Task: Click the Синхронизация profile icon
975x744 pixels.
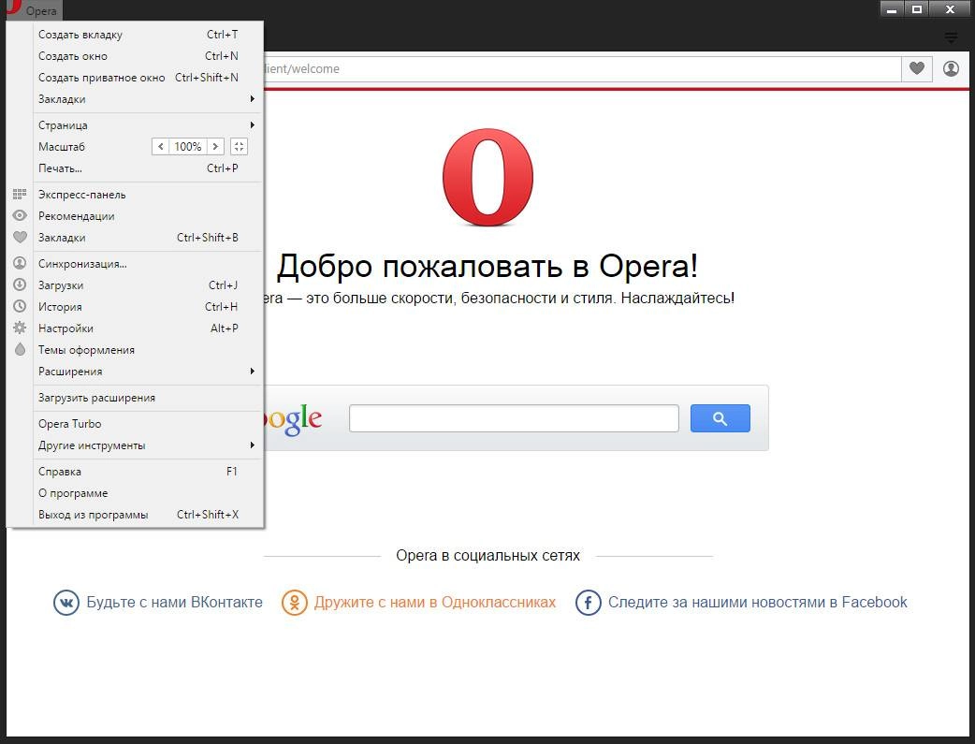Action: [20, 263]
